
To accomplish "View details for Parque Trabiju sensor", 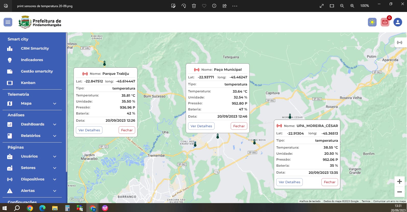I will click(x=89, y=130).
